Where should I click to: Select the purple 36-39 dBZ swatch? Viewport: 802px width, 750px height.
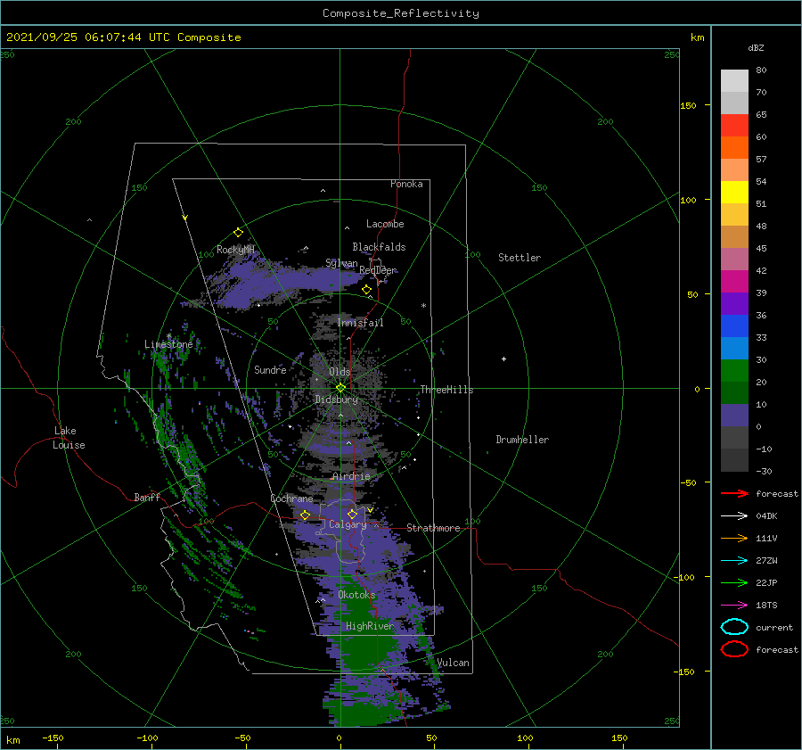pos(734,303)
